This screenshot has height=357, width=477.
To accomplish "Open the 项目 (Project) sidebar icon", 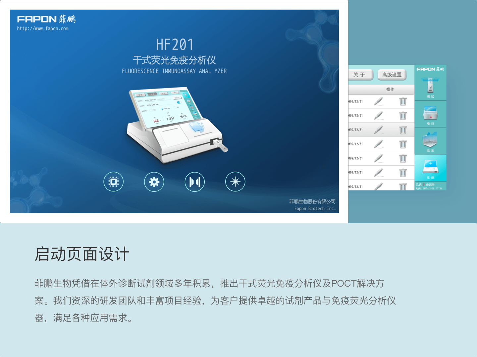I will point(430,114).
